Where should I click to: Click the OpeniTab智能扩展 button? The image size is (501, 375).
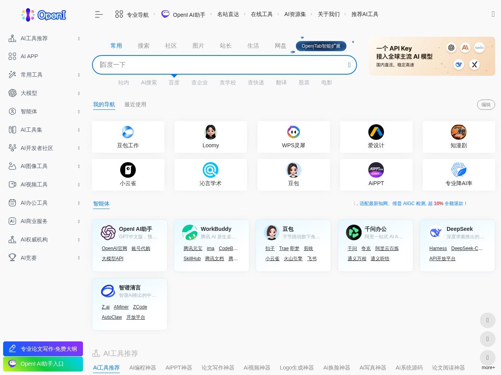(x=321, y=46)
